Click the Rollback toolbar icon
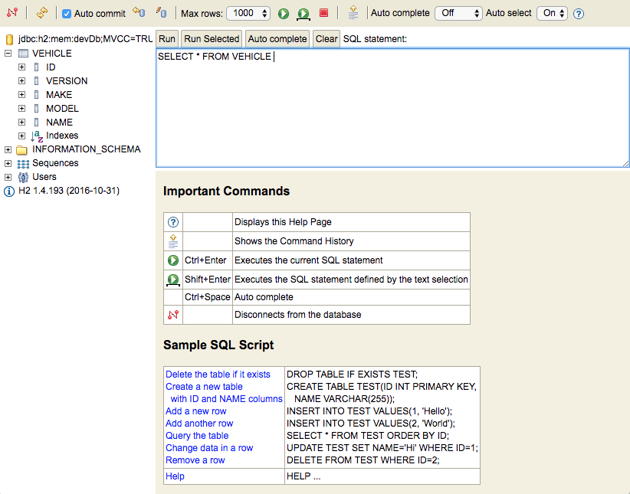The image size is (630, 494). (x=139, y=12)
